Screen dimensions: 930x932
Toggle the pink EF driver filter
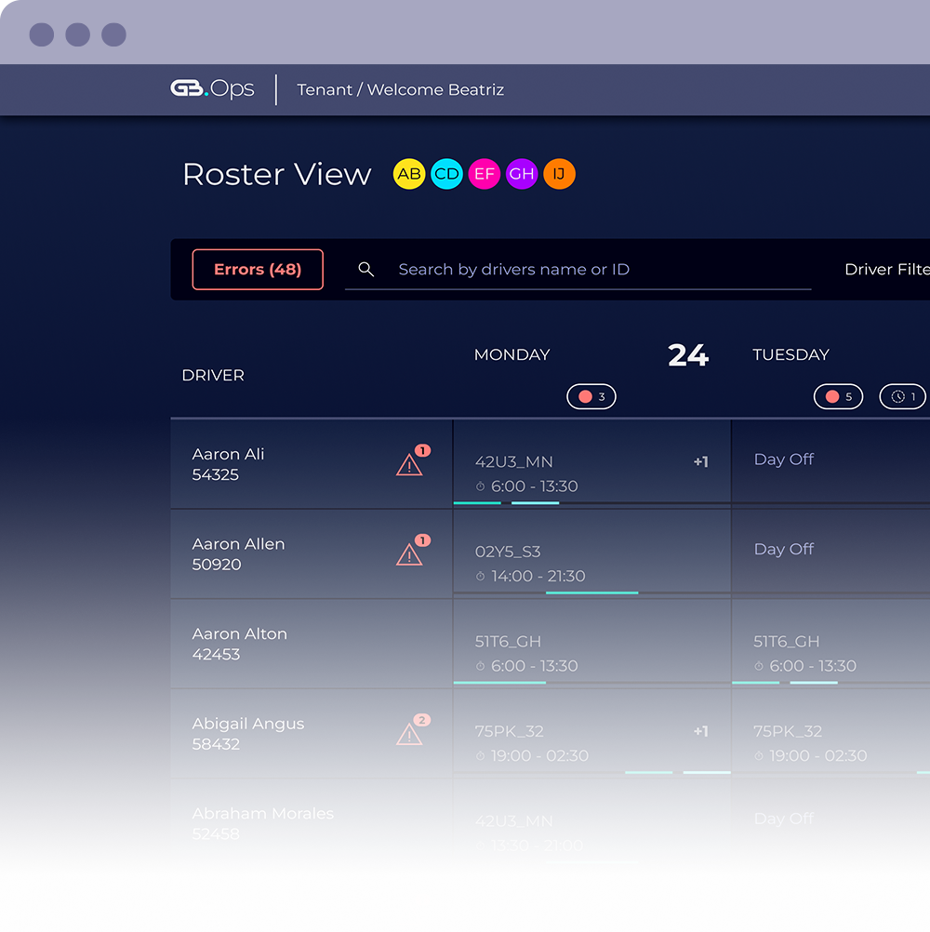[484, 174]
